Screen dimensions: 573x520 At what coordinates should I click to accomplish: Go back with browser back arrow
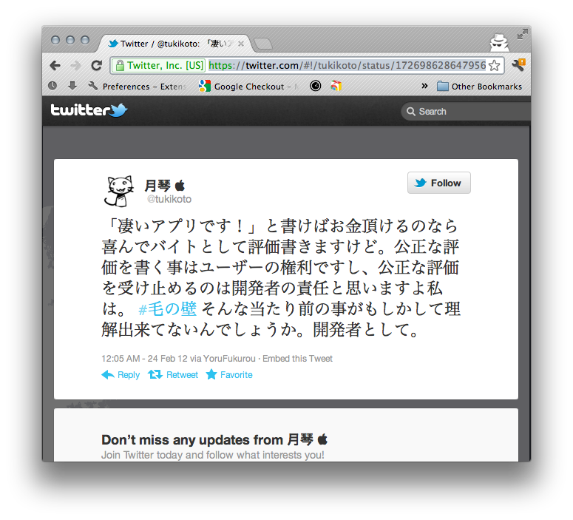coord(55,65)
